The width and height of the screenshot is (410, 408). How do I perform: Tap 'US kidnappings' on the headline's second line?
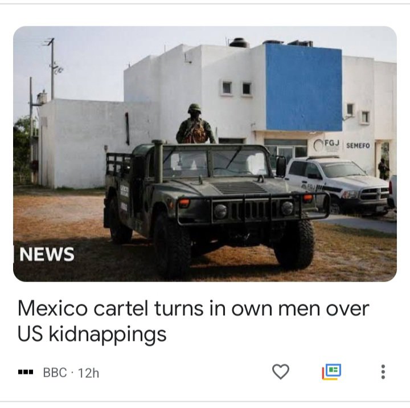point(92,334)
